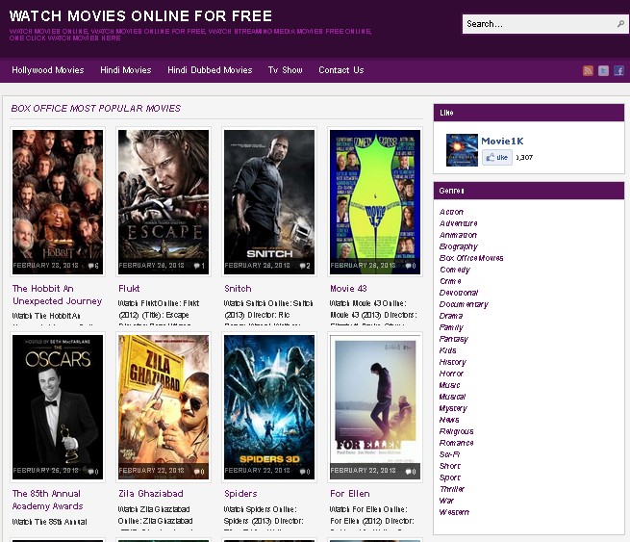
Task: Open the RSS feed icon
Action: click(x=588, y=71)
